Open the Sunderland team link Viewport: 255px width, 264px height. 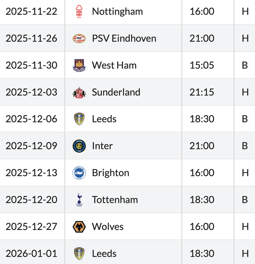click(116, 92)
